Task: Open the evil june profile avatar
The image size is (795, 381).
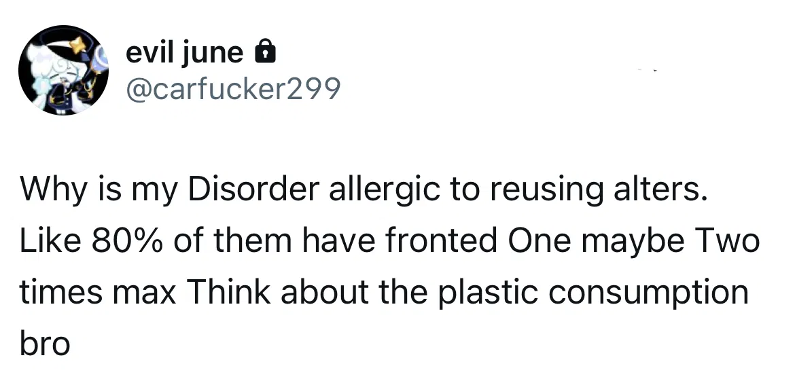Action: pyautogui.click(x=63, y=70)
